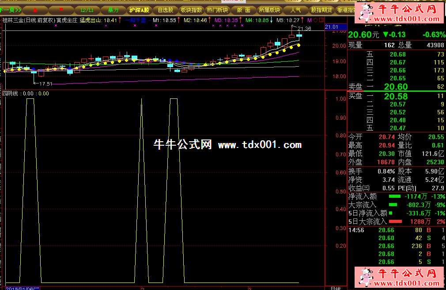Open the 沪深A股 tab
The image size is (446, 290).
tap(140, 10)
